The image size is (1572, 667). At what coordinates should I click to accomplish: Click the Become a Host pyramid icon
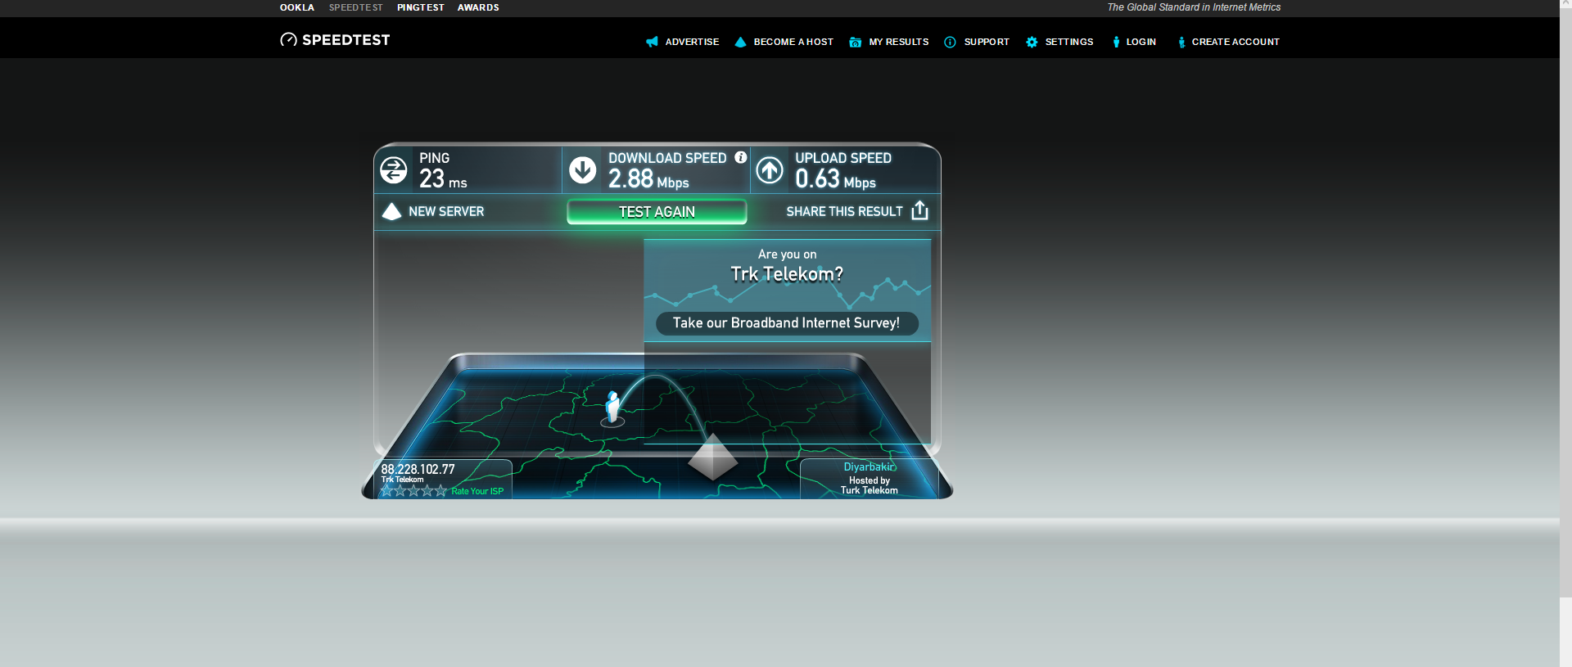(x=740, y=42)
